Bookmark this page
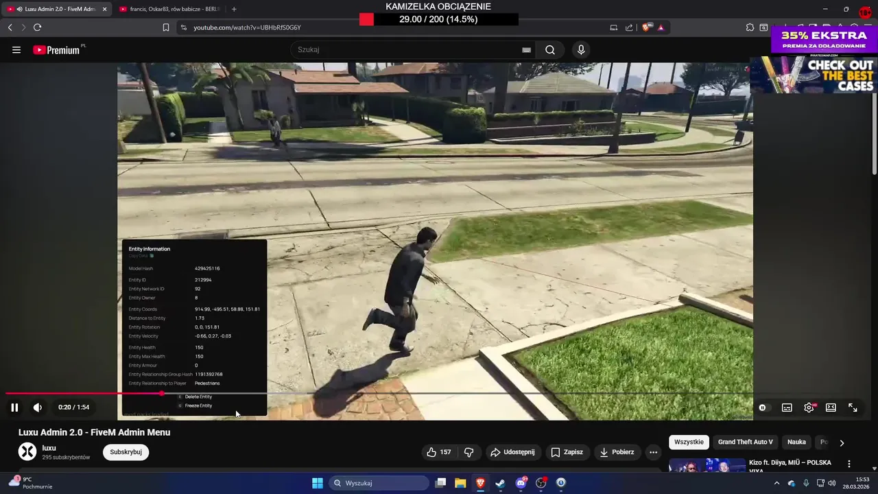The height and width of the screenshot is (494, 878). click(166, 27)
